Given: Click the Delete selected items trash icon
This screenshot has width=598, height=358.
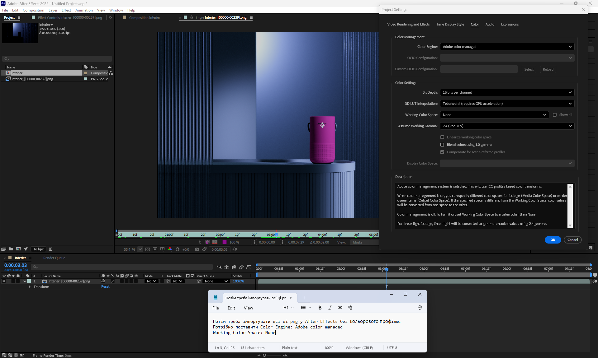Looking at the screenshot, I should pos(51,249).
